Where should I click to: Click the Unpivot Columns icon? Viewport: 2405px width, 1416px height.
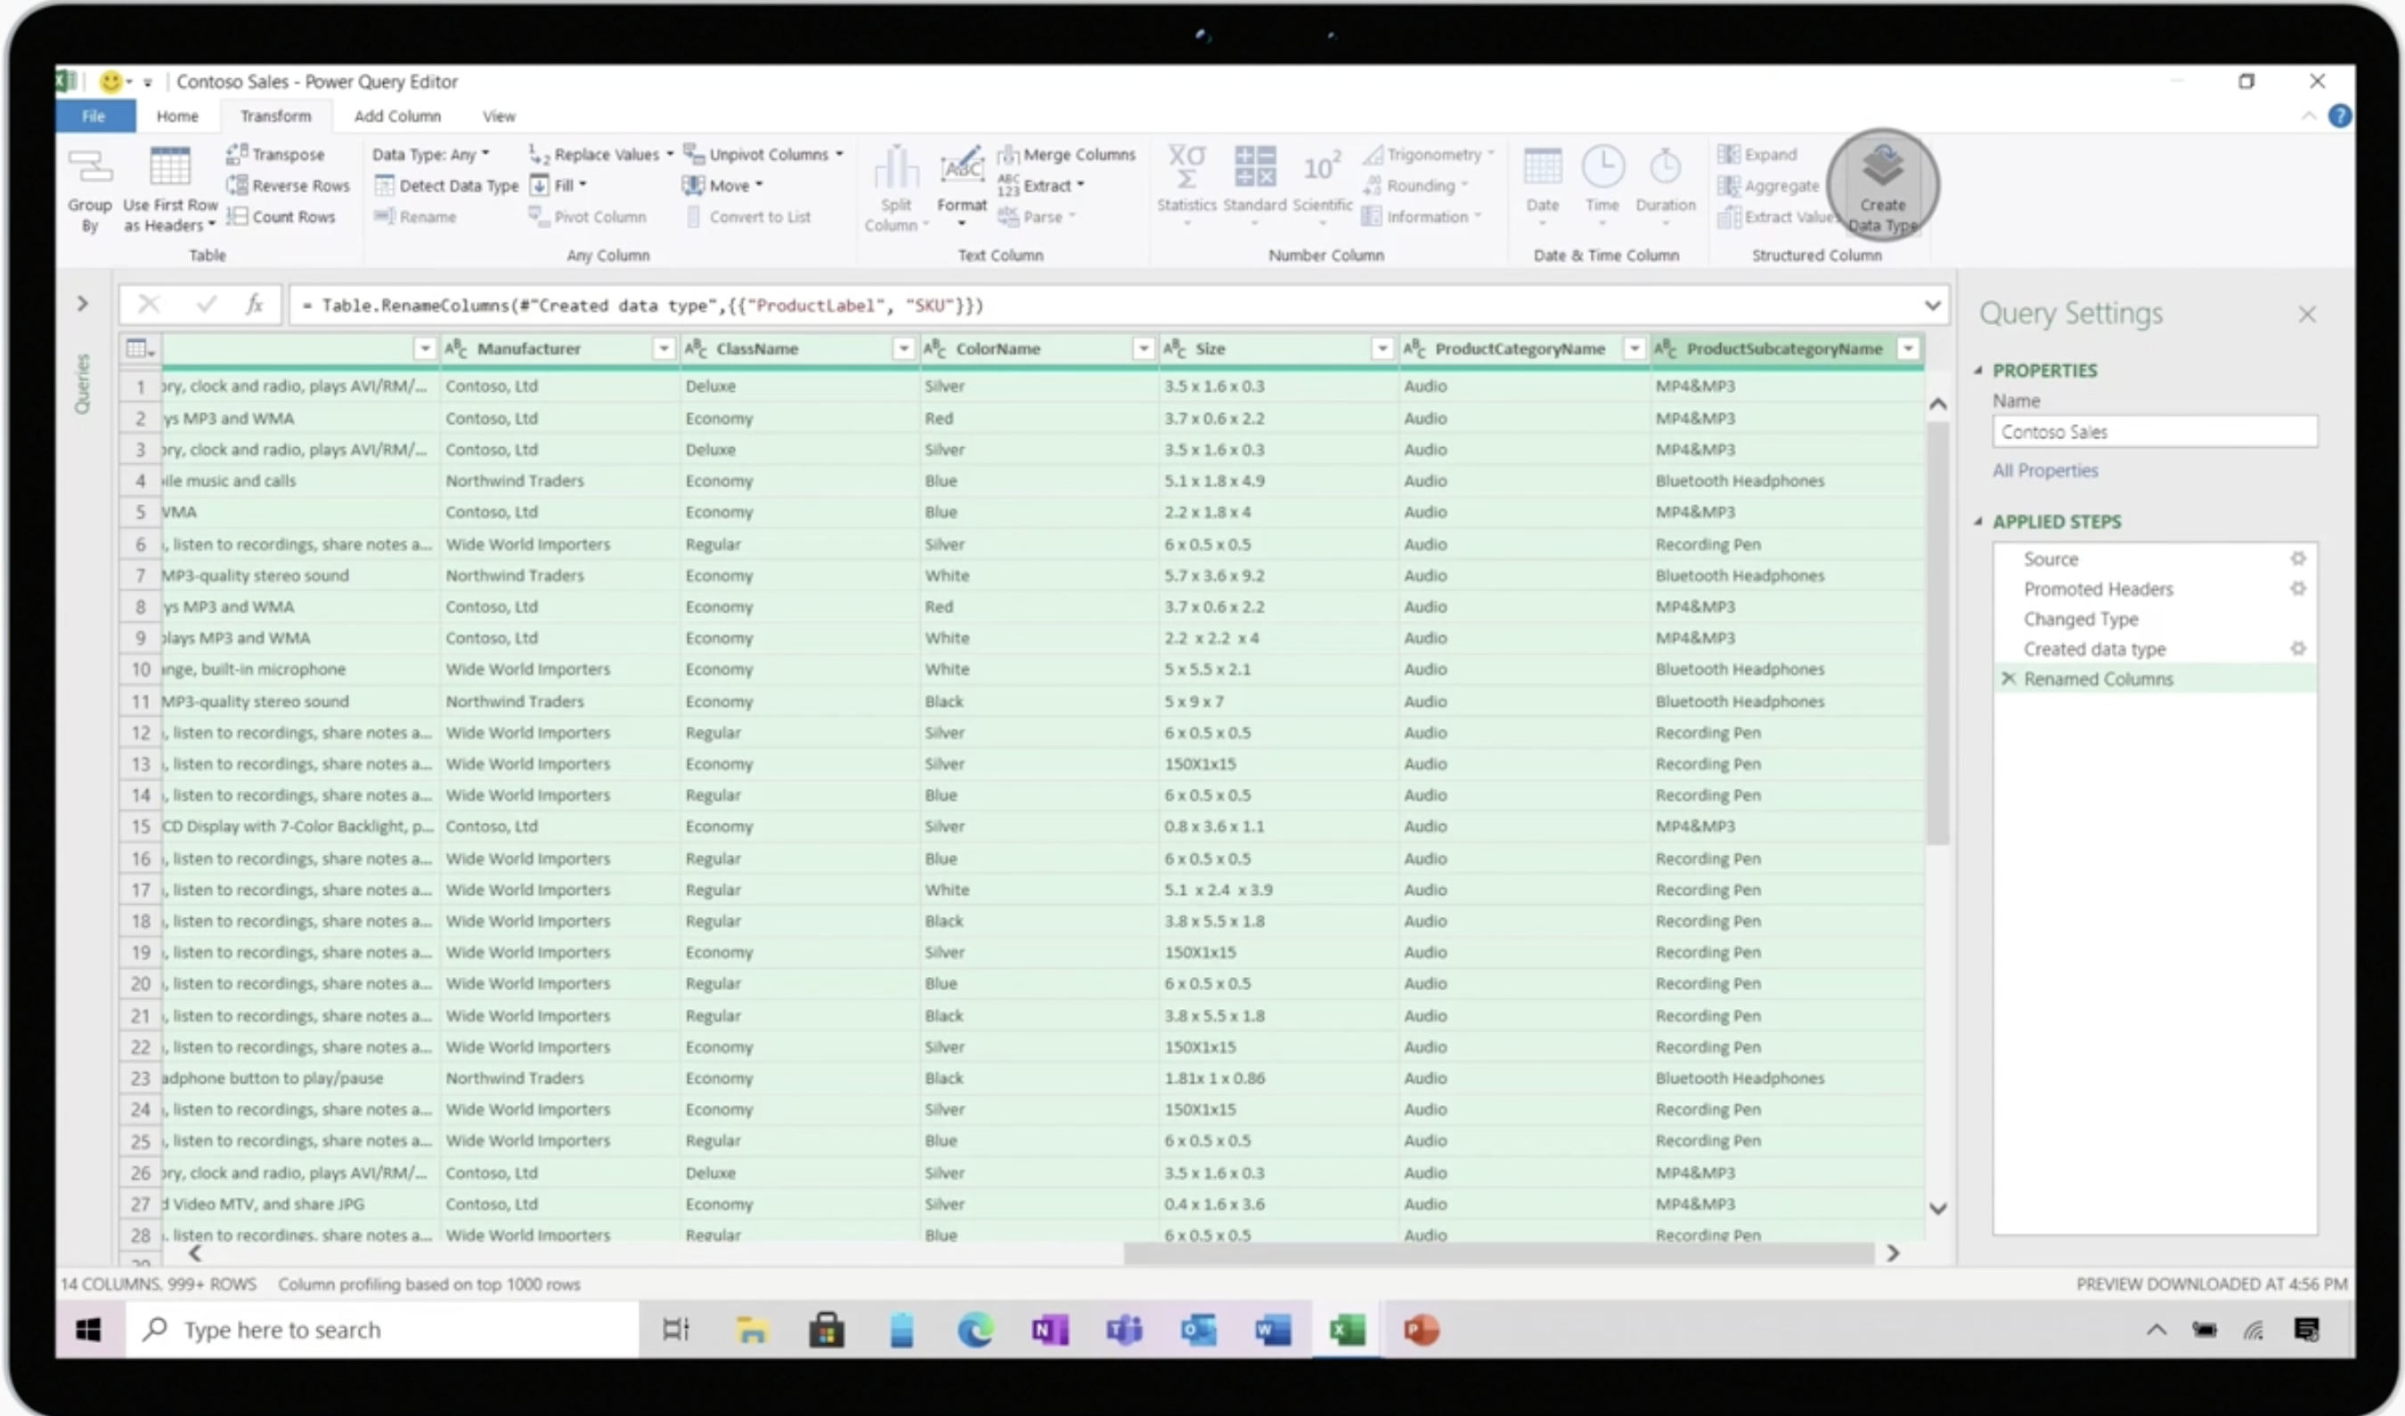coord(694,153)
